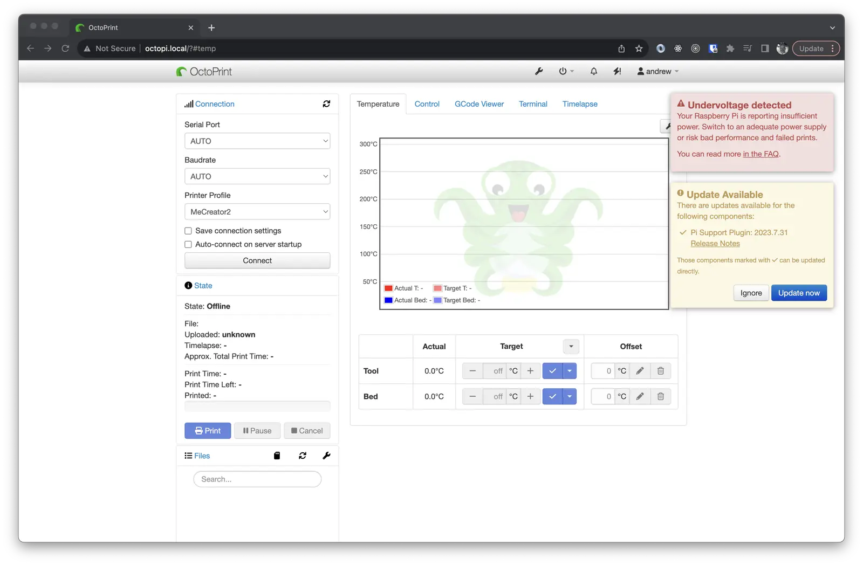Delete the Tool temperature offset
Viewport: 863px width, 565px height.
[x=660, y=371]
